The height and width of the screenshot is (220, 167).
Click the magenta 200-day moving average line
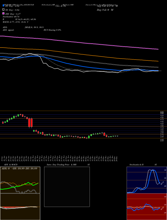click(x=79, y=42)
